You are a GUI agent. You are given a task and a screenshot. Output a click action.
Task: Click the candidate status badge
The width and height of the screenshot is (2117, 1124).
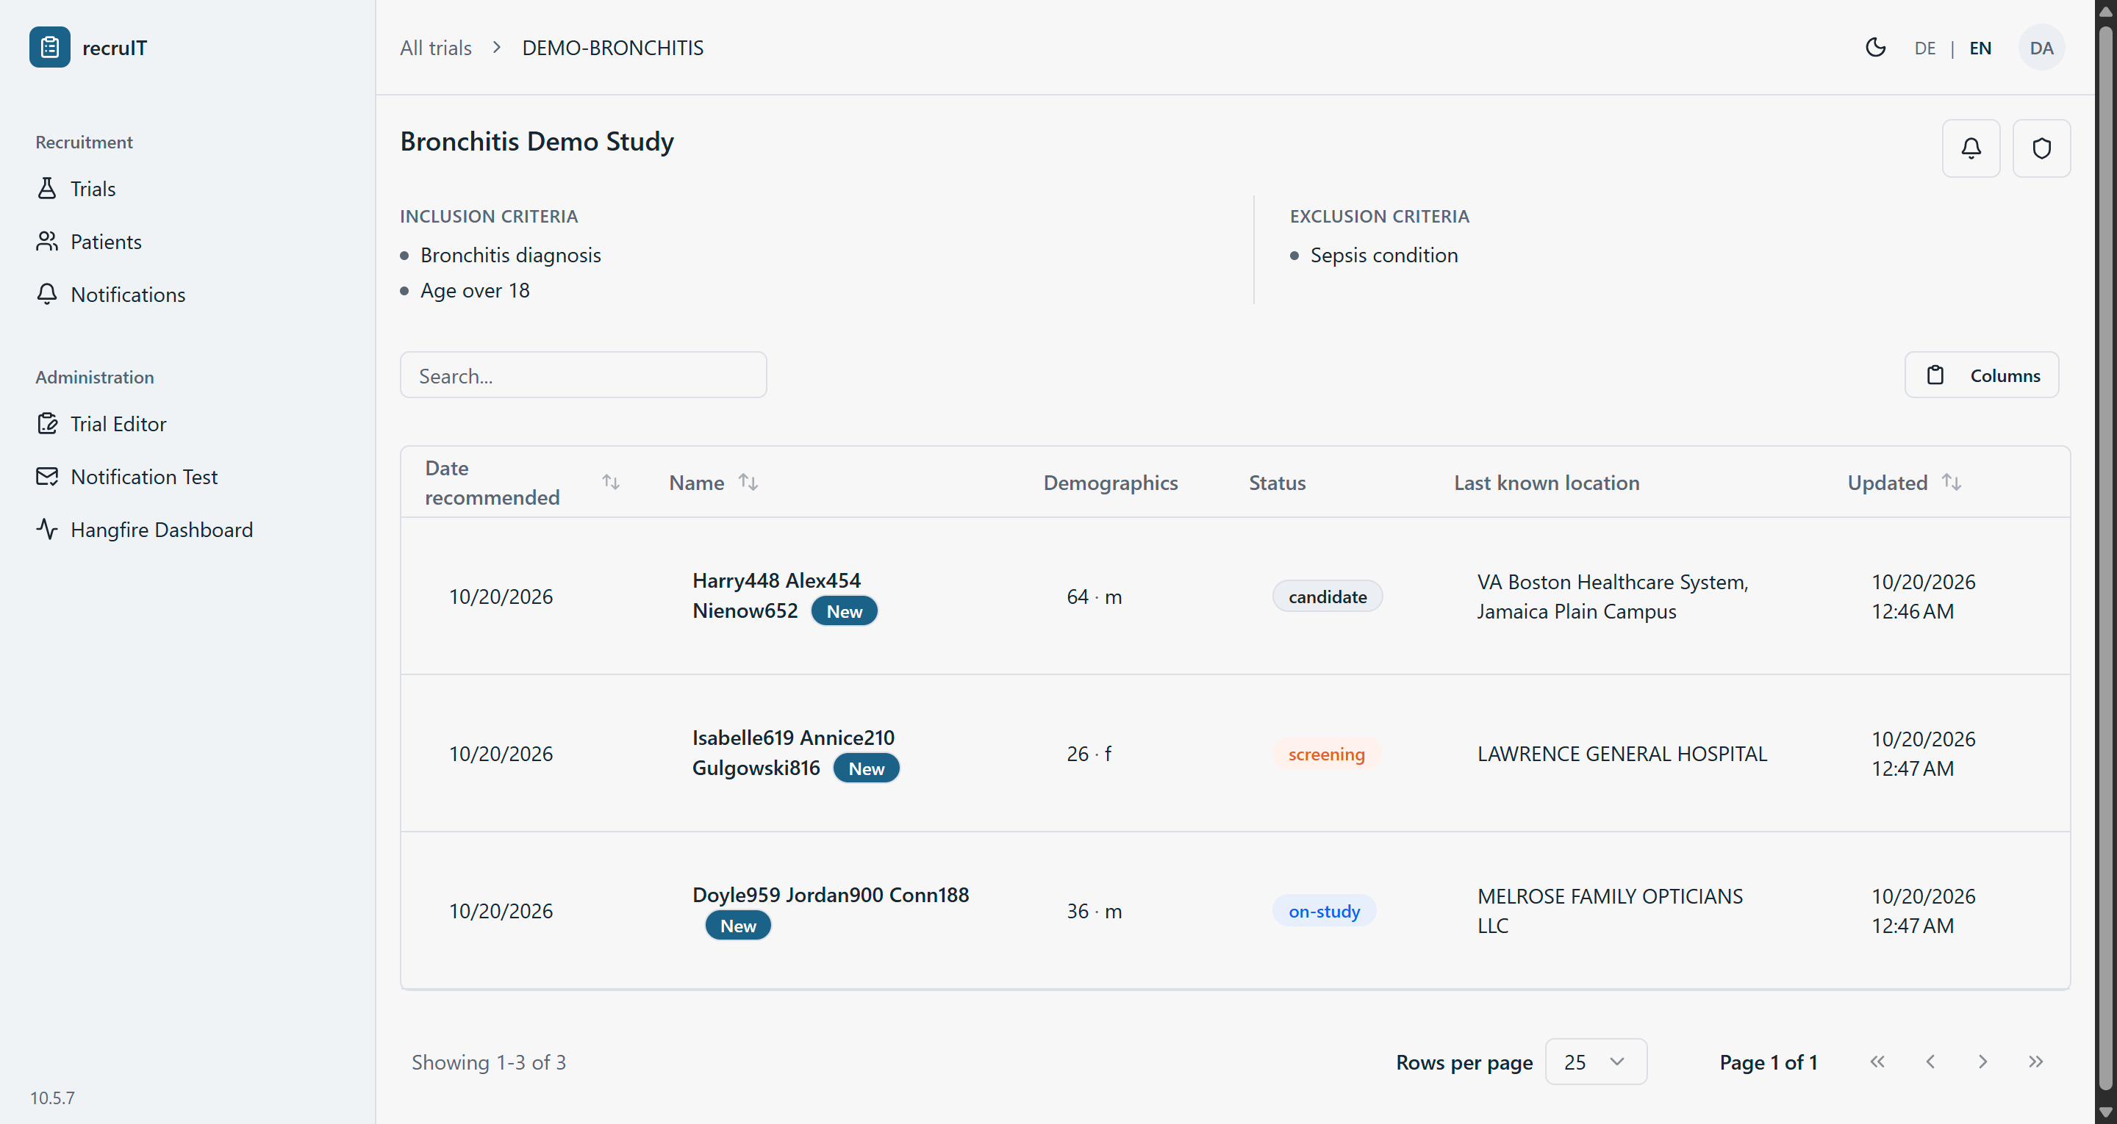[x=1328, y=597]
